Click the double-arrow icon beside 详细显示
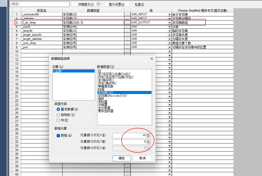The image size is (262, 176). tap(98, 4)
